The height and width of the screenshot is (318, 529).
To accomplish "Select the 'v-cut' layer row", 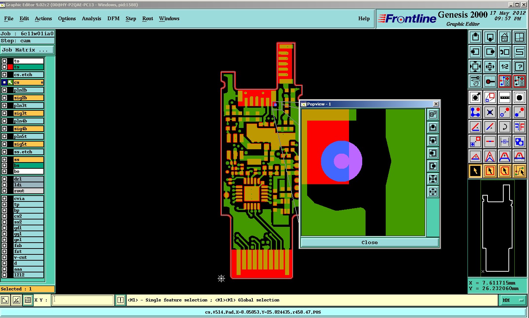I will (29, 257).
